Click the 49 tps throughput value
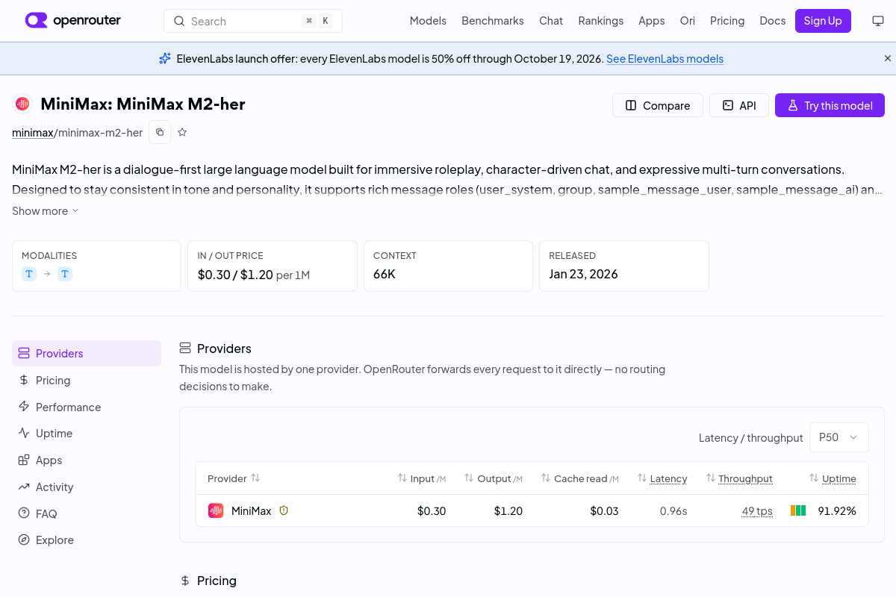The image size is (896, 597). pyautogui.click(x=757, y=511)
